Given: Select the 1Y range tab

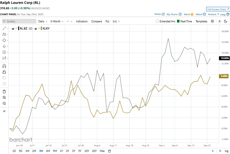Looking at the screenshot, I should (61, 151).
